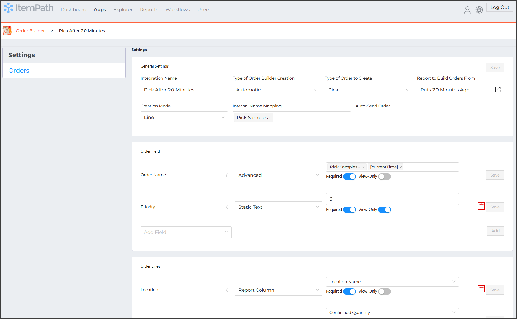Image resolution: width=517 pixels, height=319 pixels.
Task: Save the Priority field
Action: coord(495,207)
